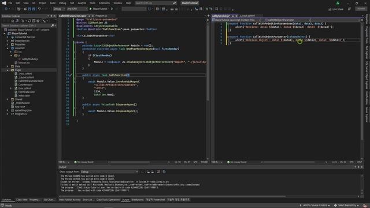The width and height of the screenshot is (370, 208).
Task: Click the Visual Studio logo icon
Action: point(4,3)
